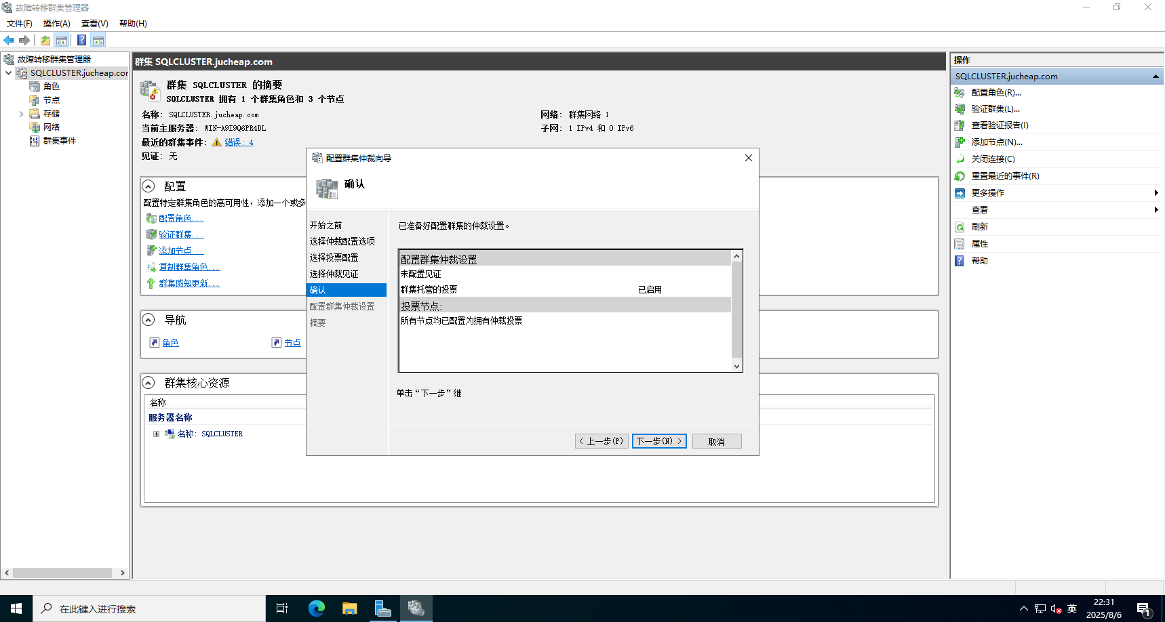Image resolution: width=1165 pixels, height=622 pixels.
Task: Select 网络 node in the tree
Action: 52,127
